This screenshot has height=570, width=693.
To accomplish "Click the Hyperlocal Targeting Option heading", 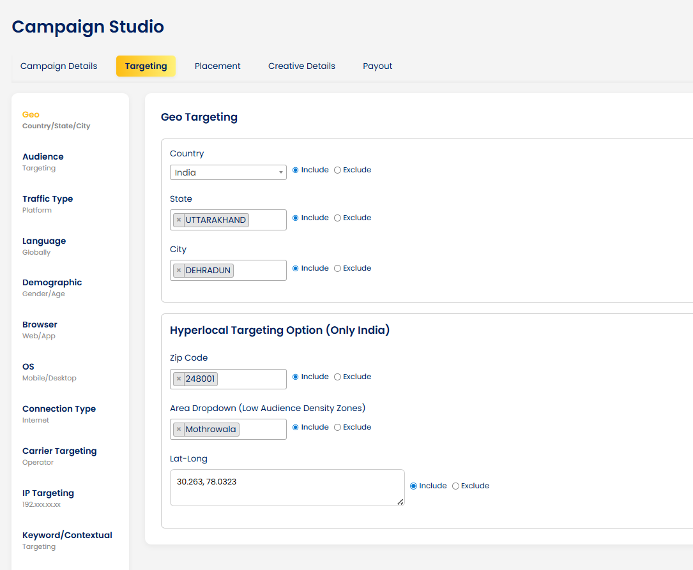I will coord(280,330).
